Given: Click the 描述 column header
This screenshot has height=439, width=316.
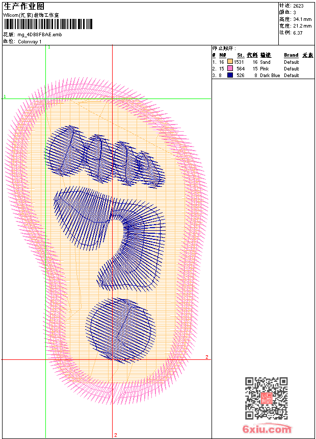Looking at the screenshot, I should 266,55.
